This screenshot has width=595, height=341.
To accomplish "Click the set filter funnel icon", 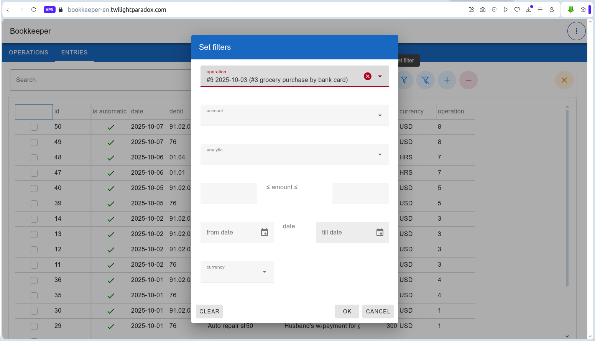I will click(404, 80).
